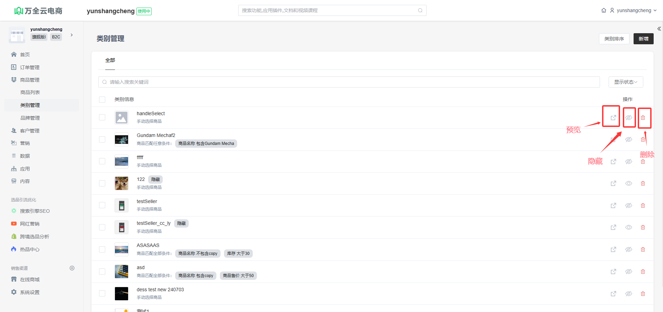Expand the yunshangcheng account menu

(x=634, y=10)
